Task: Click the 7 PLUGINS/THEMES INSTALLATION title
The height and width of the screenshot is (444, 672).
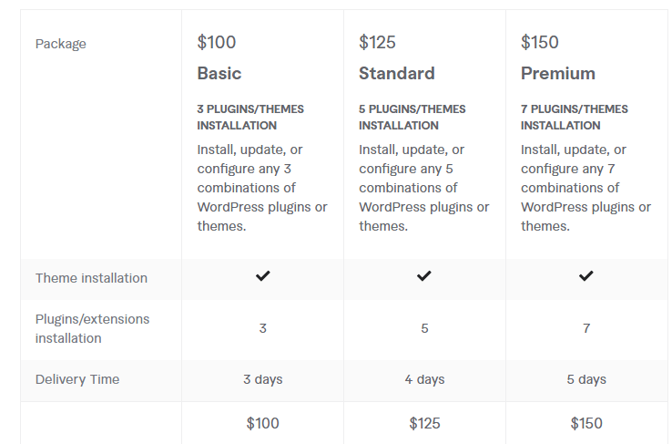Action: pos(575,117)
